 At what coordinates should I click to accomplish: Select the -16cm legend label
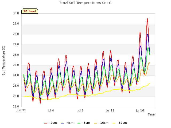point(104,123)
